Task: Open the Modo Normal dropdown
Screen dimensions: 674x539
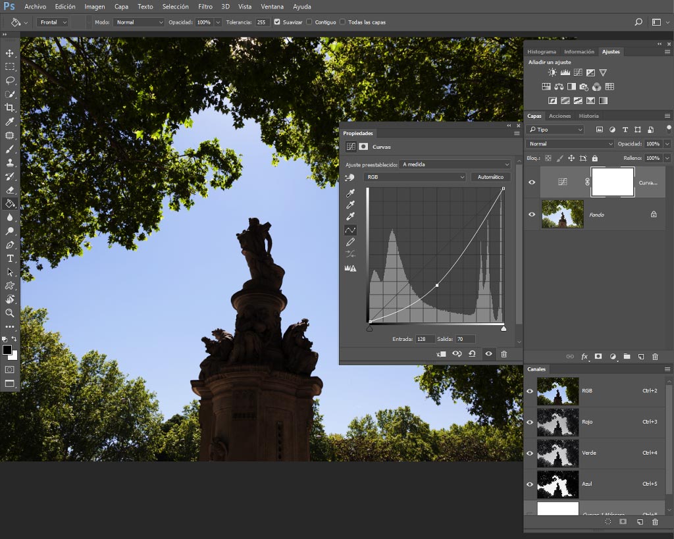Action: coord(138,22)
